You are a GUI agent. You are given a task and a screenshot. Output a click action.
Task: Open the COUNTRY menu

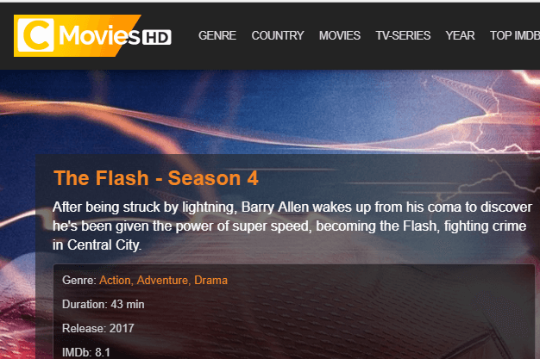278,35
